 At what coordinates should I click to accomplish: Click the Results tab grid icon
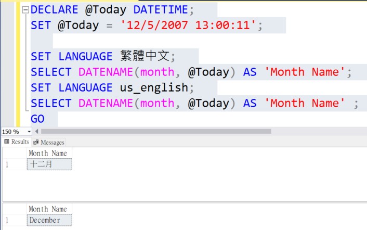coord(7,142)
